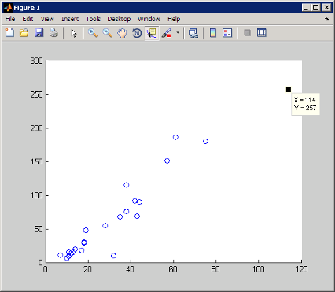The image size is (335, 292).
Task: Insert a colorbar
Action: point(213,33)
